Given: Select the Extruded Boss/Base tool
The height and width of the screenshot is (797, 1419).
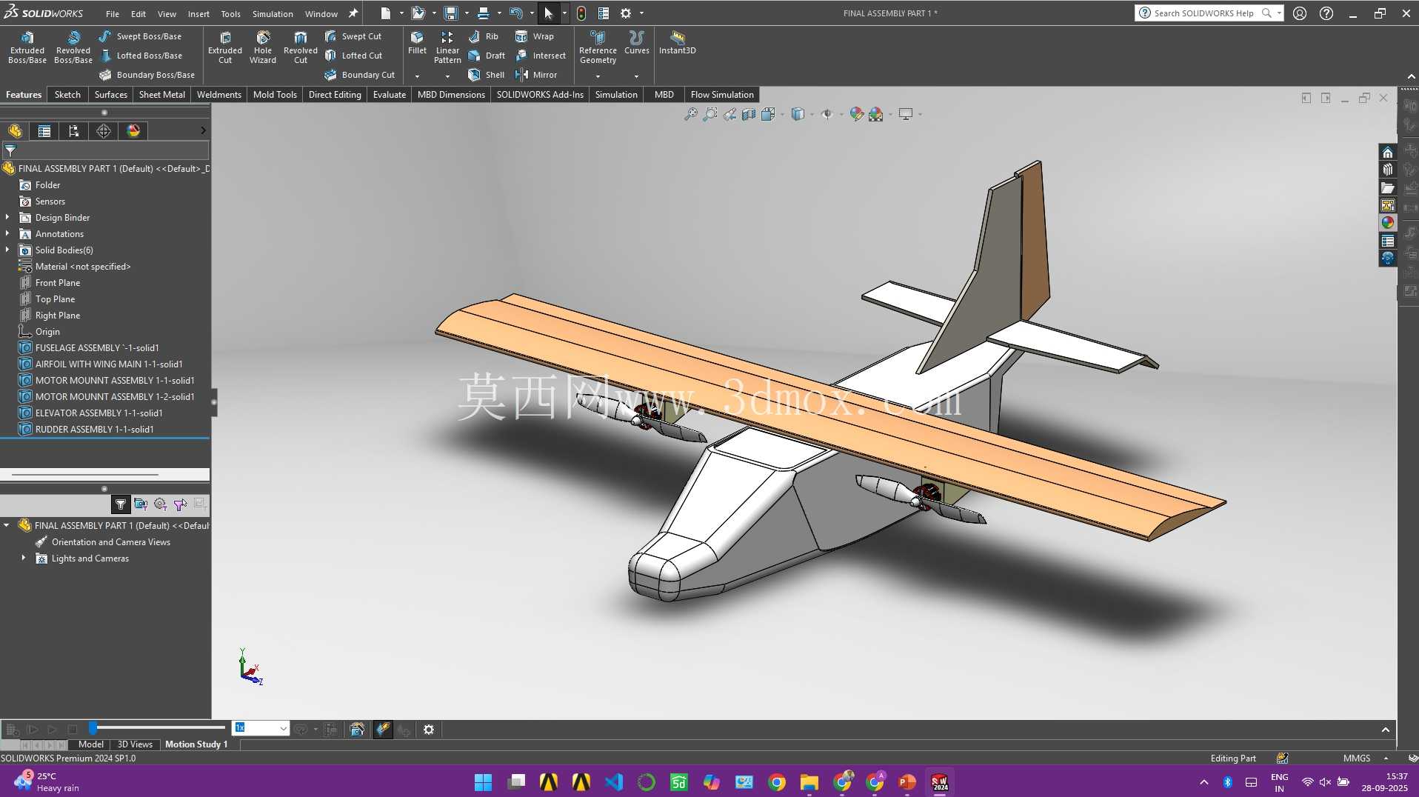Looking at the screenshot, I should pyautogui.click(x=27, y=47).
